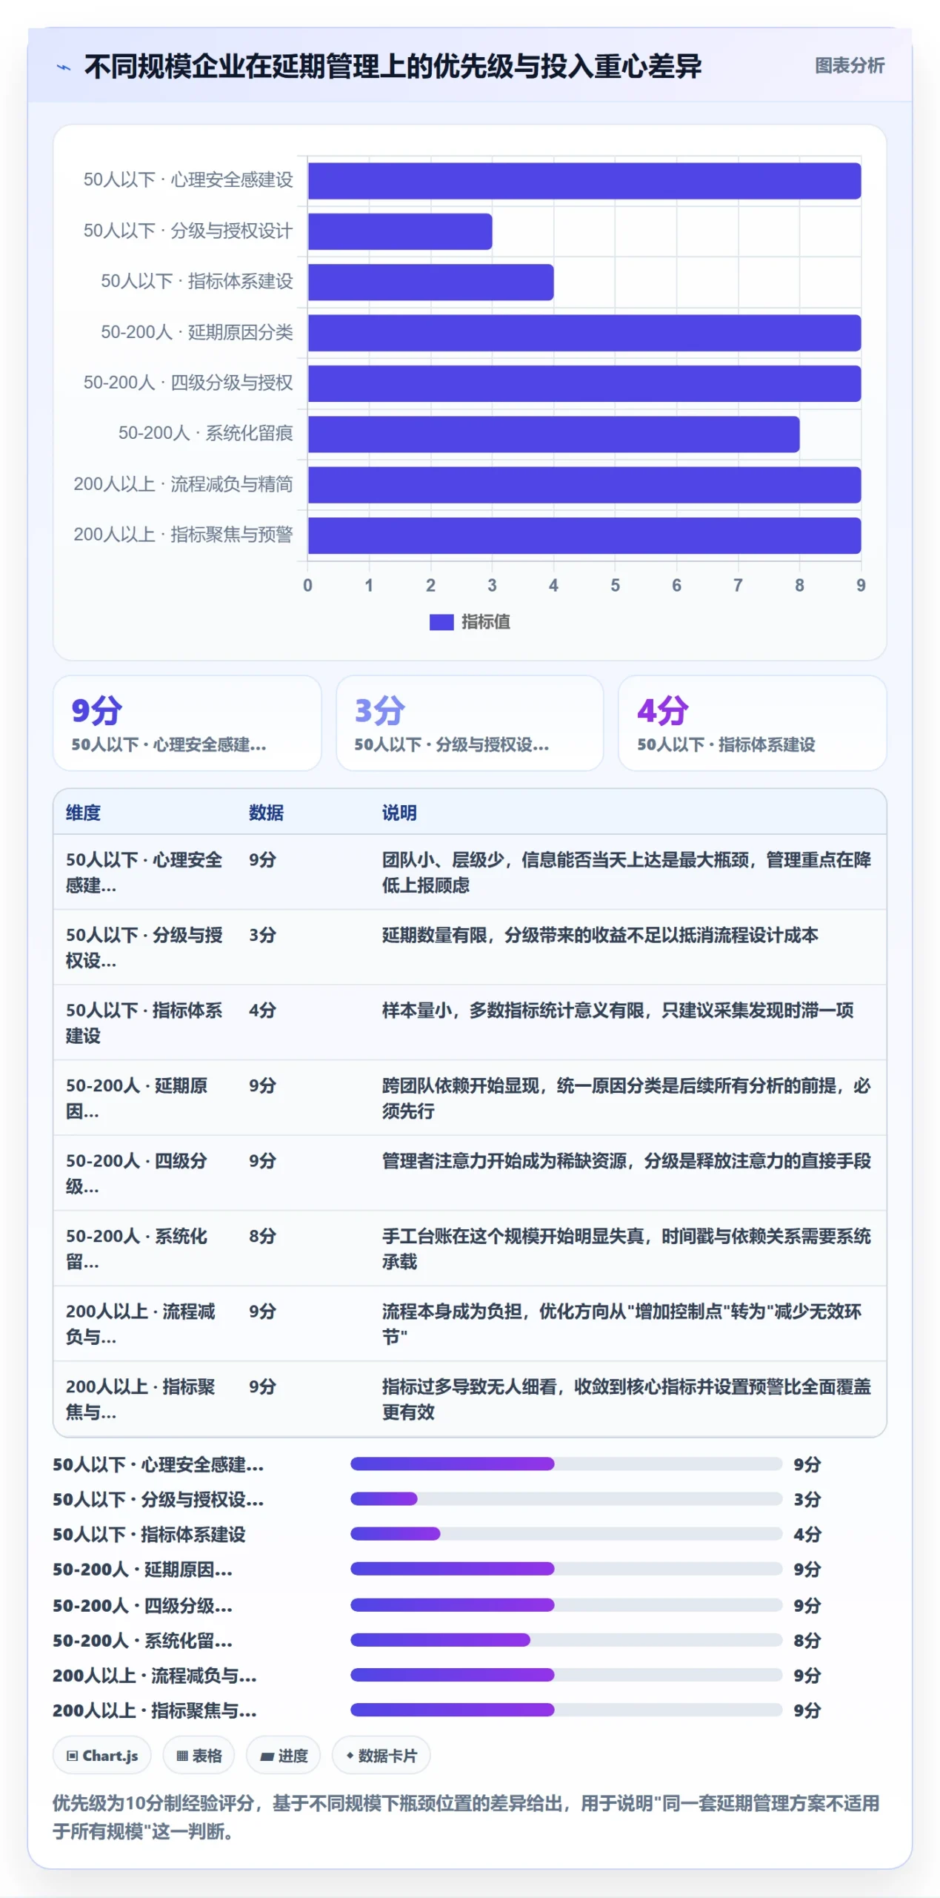Click the 说明 column header
The image size is (940, 1898).
[399, 813]
